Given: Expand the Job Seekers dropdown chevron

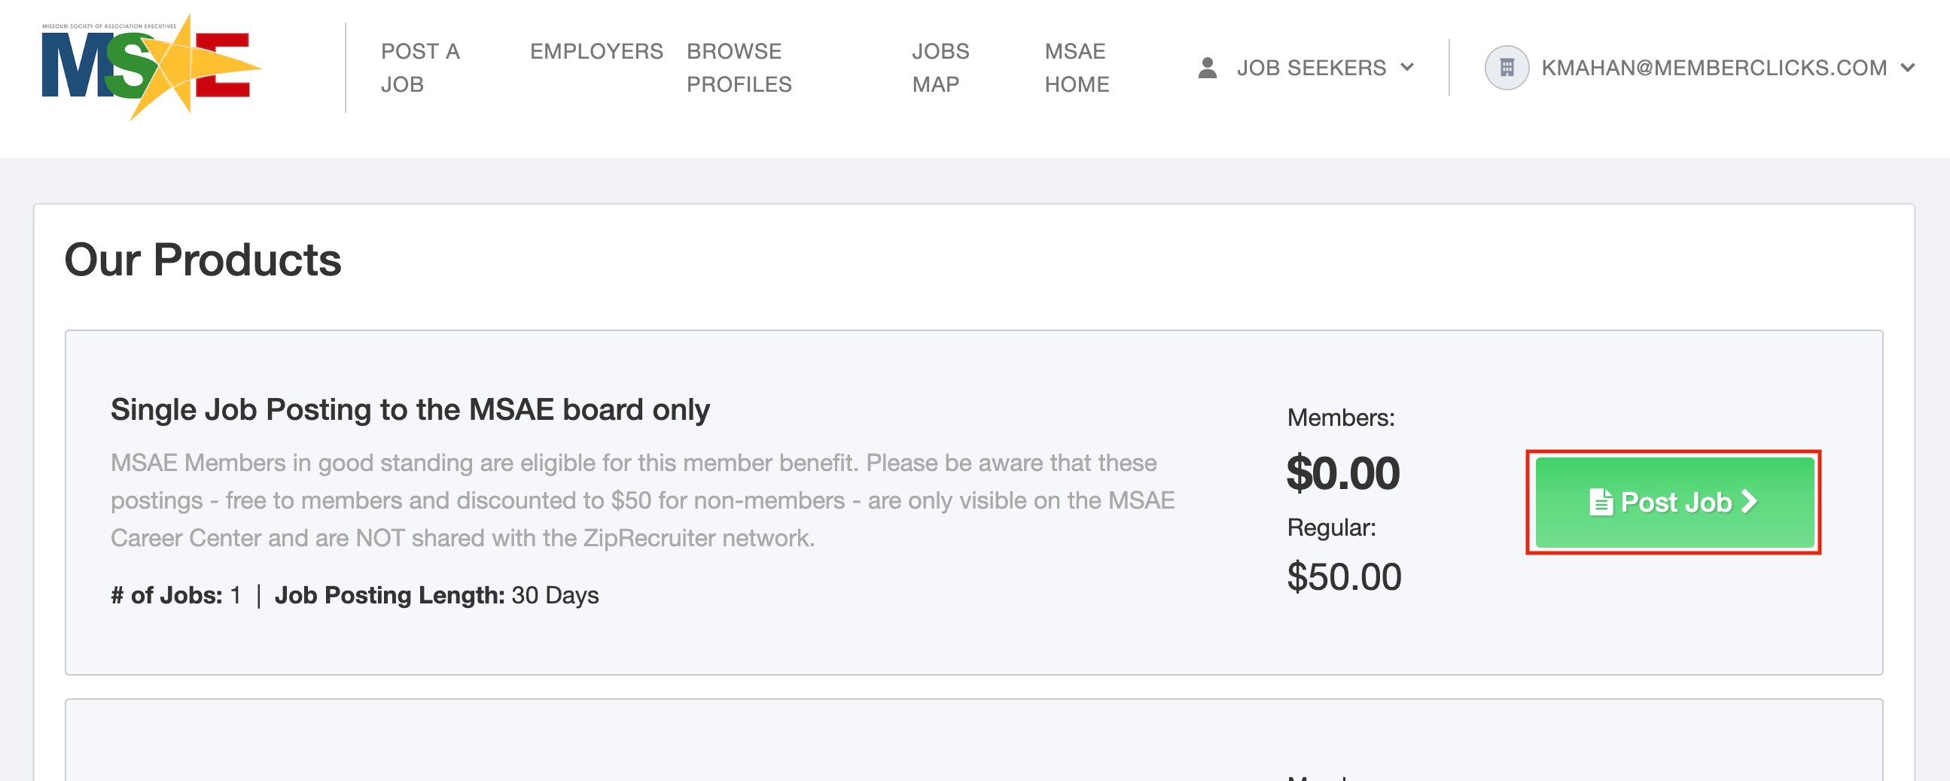Looking at the screenshot, I should coord(1407,68).
